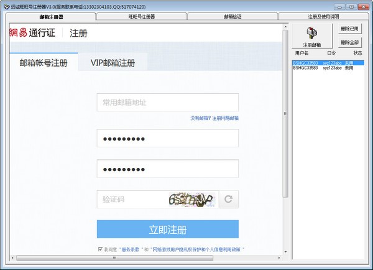This screenshot has width=373, height=270.
Task: Click the vertical scrollbar down arrow
Action: [285, 252]
